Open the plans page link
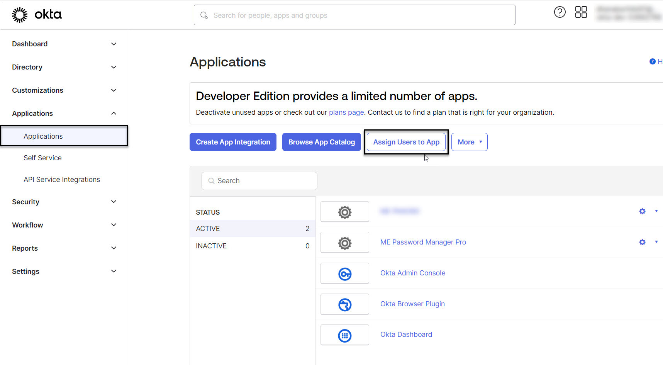The image size is (663, 365). [346, 112]
